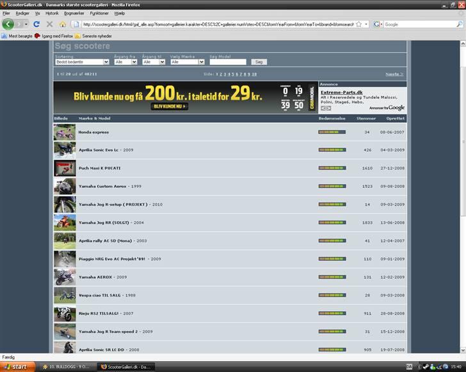Open the 'Vælg Mærke' brand dropdown
The height and width of the screenshot is (372, 466).
(x=188, y=62)
